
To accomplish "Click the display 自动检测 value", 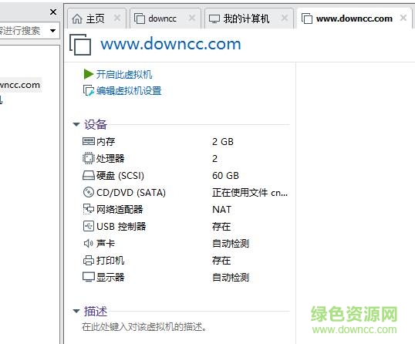I will 231,277.
